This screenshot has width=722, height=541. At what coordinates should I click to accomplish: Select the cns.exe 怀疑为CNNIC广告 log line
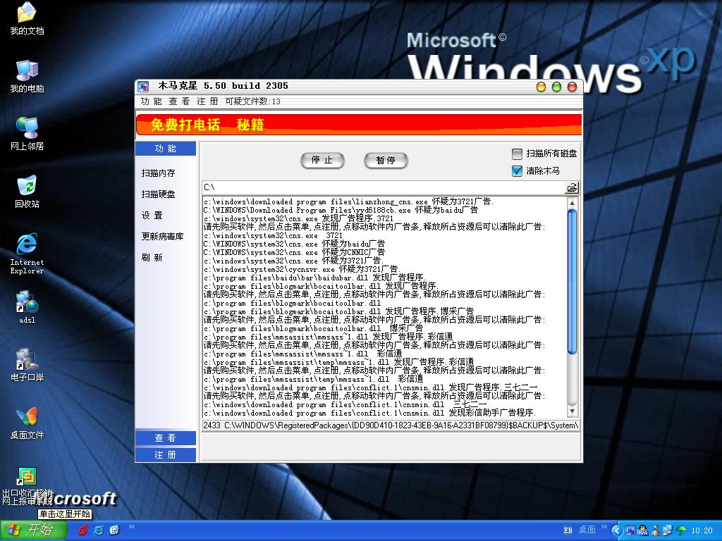(x=294, y=252)
